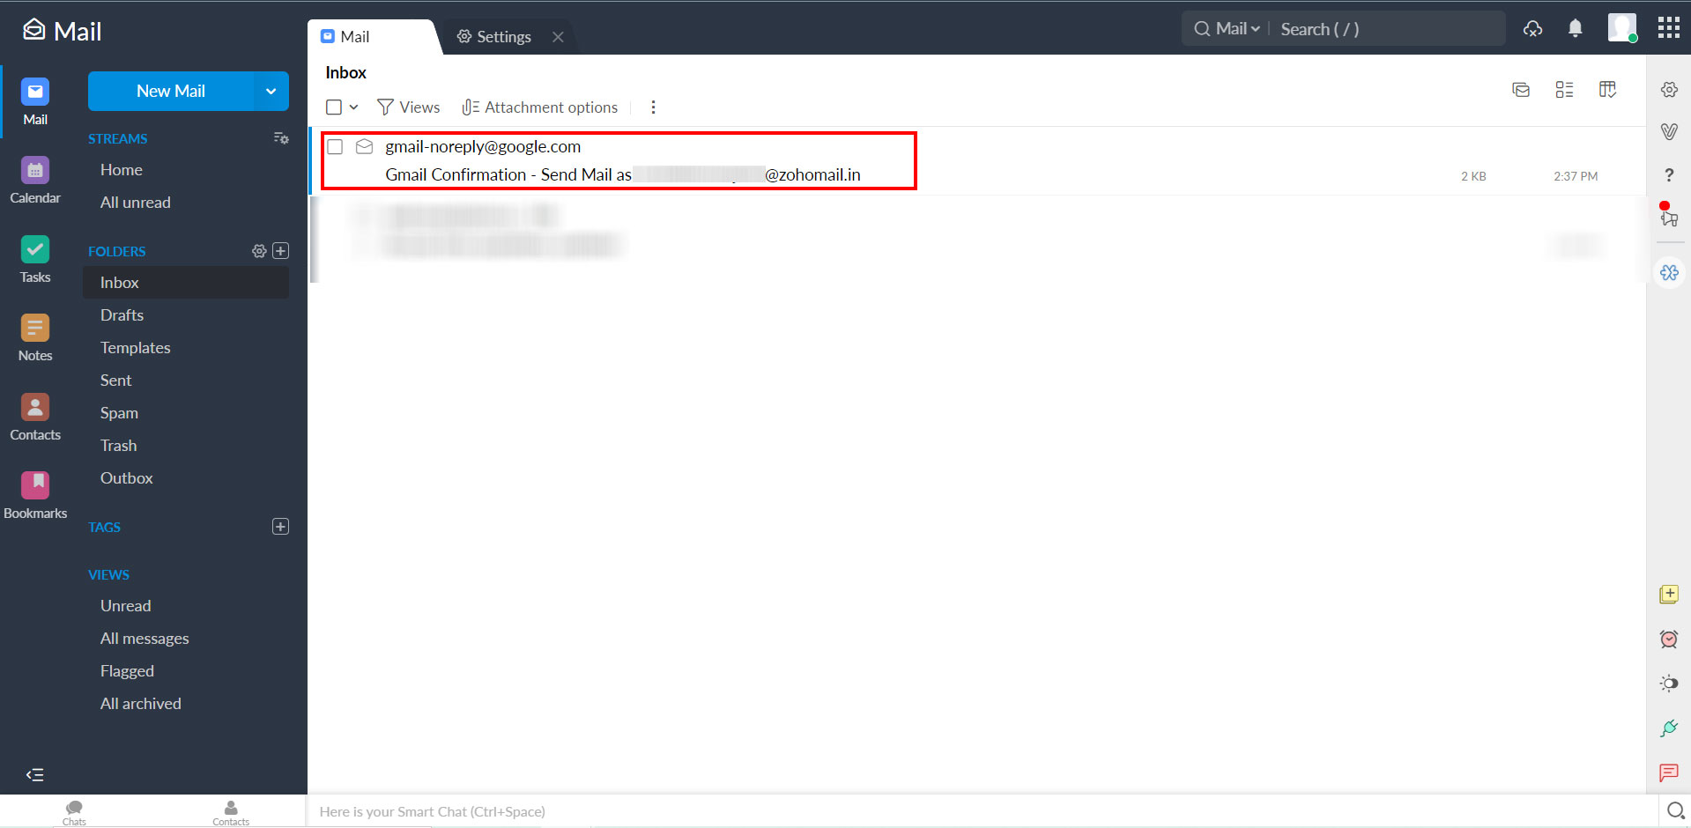The image size is (1691, 828).
Task: Open Contacts from the left sidebar
Action: coord(34,415)
